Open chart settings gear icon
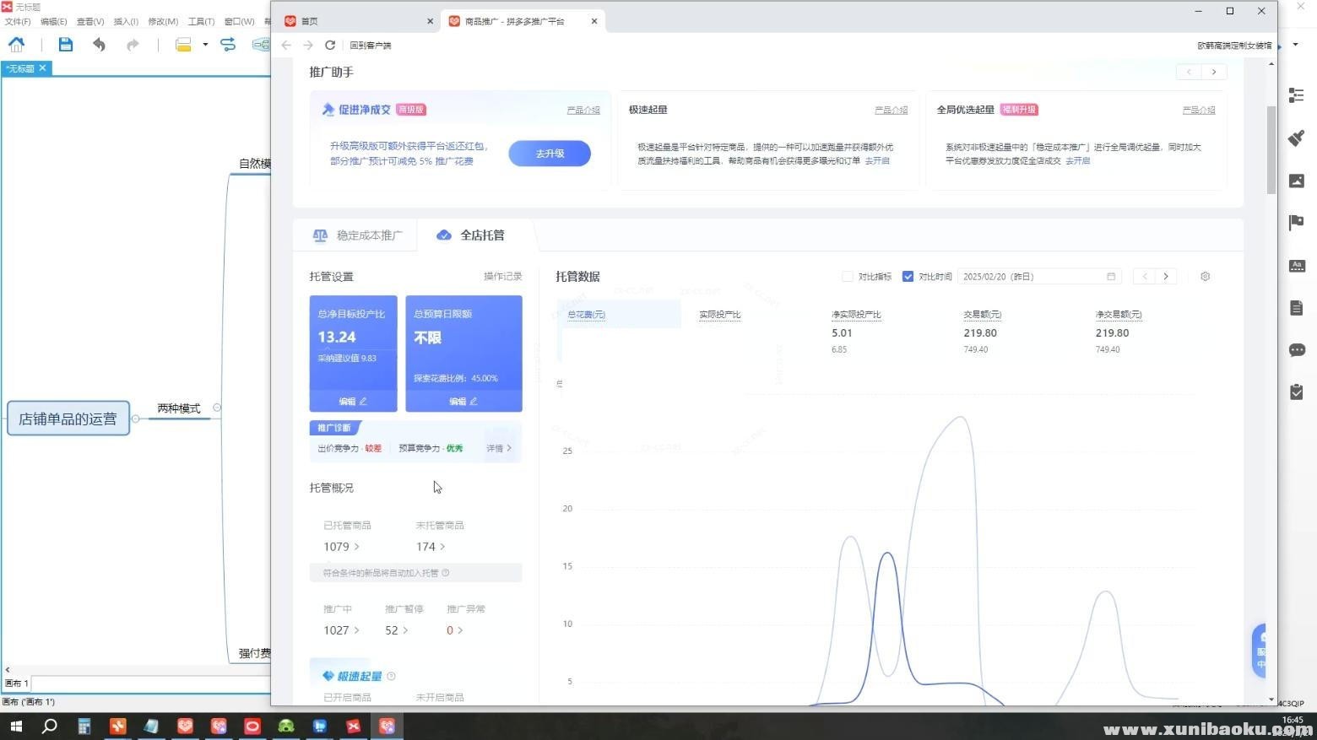The width and height of the screenshot is (1317, 740). pyautogui.click(x=1205, y=277)
